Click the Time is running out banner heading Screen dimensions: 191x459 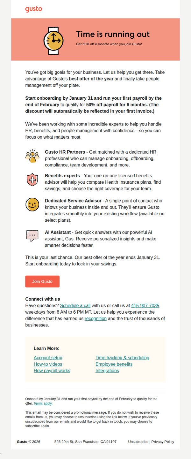coord(113,34)
